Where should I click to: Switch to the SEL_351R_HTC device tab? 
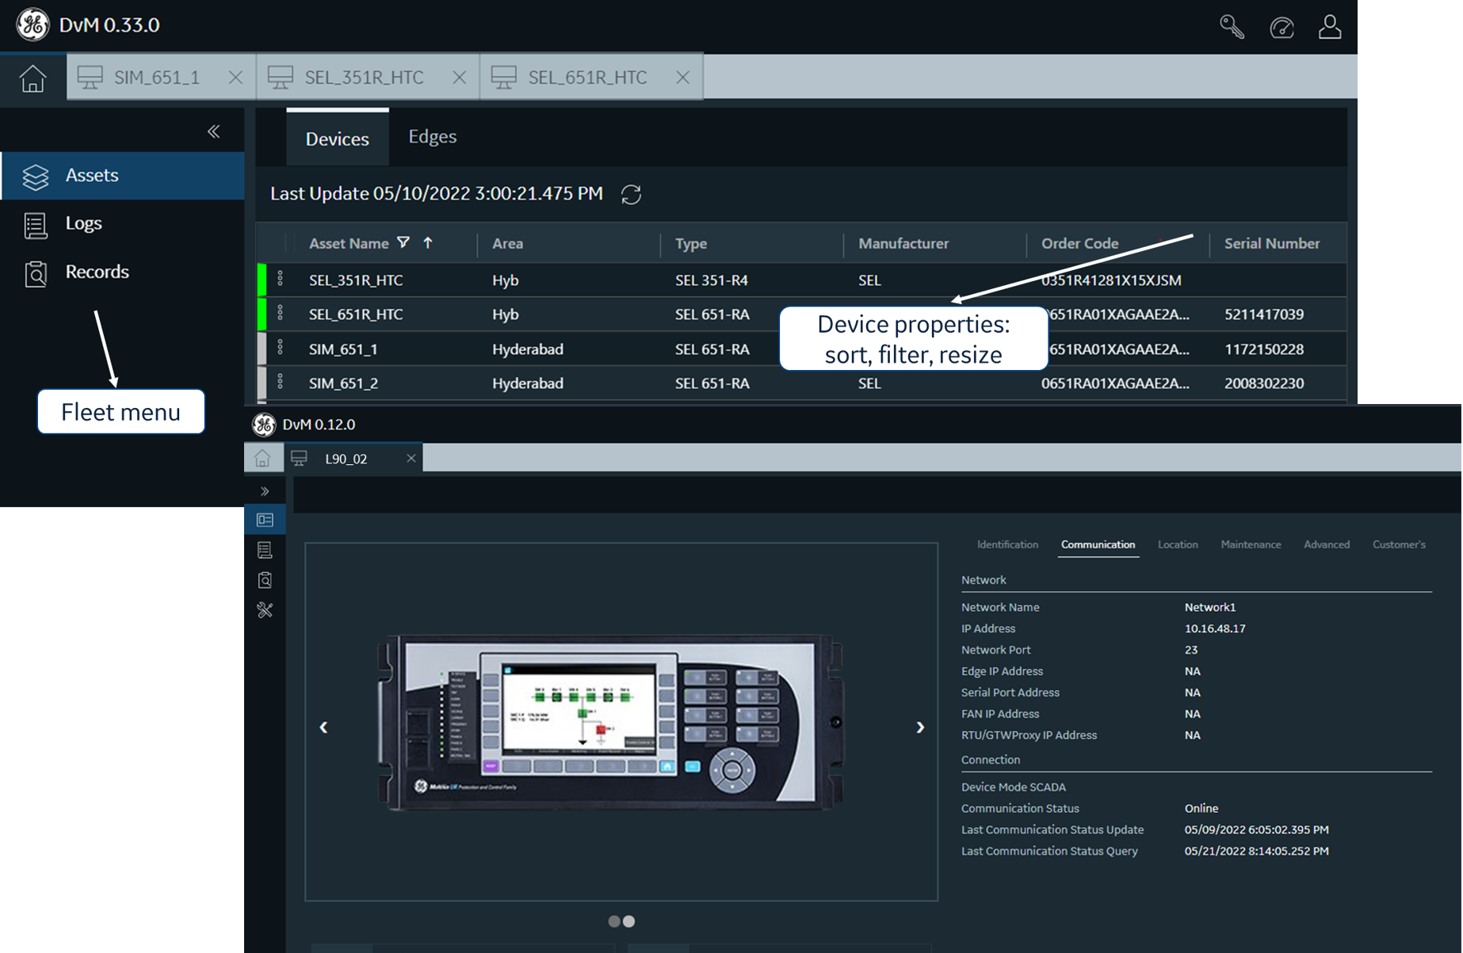[369, 77]
